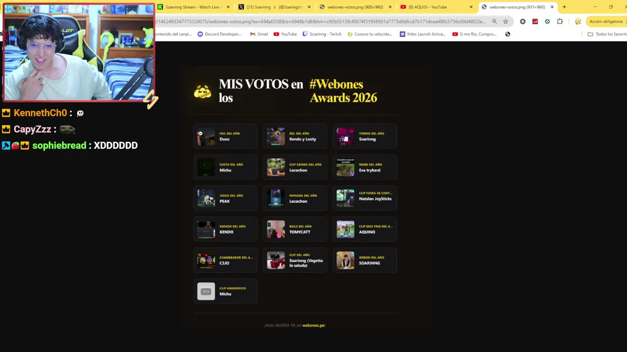
Task: Close the webones-votos.png (911×960) tab
Action: [x=552, y=7]
